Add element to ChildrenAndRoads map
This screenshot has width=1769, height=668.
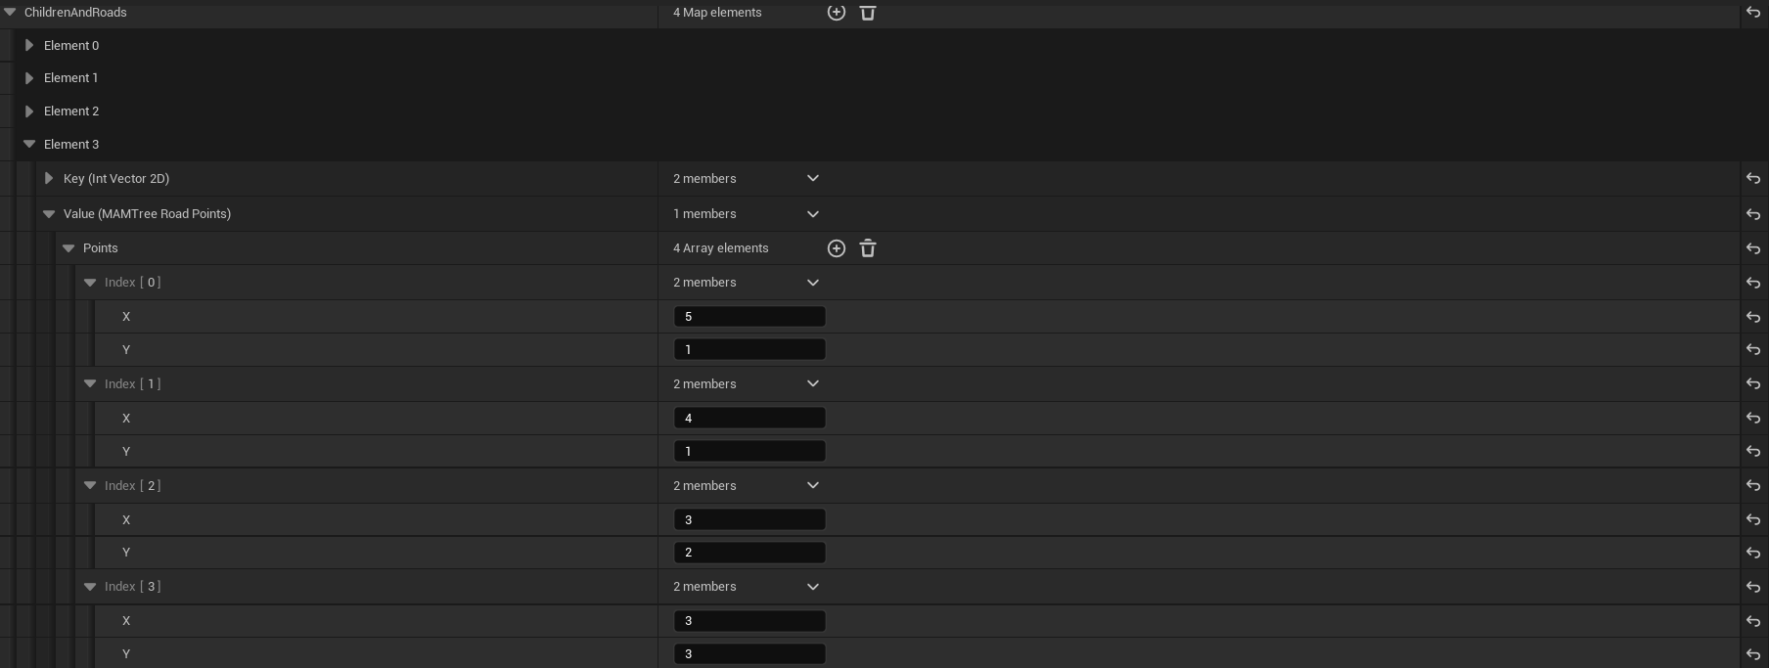pyautogui.click(x=837, y=13)
